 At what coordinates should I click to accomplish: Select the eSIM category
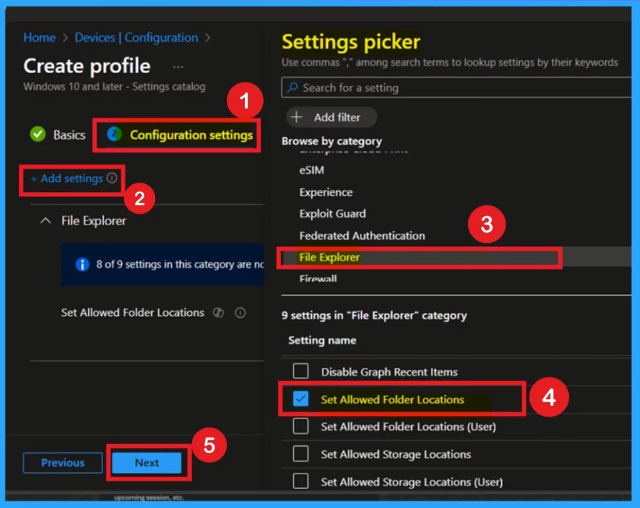(312, 170)
